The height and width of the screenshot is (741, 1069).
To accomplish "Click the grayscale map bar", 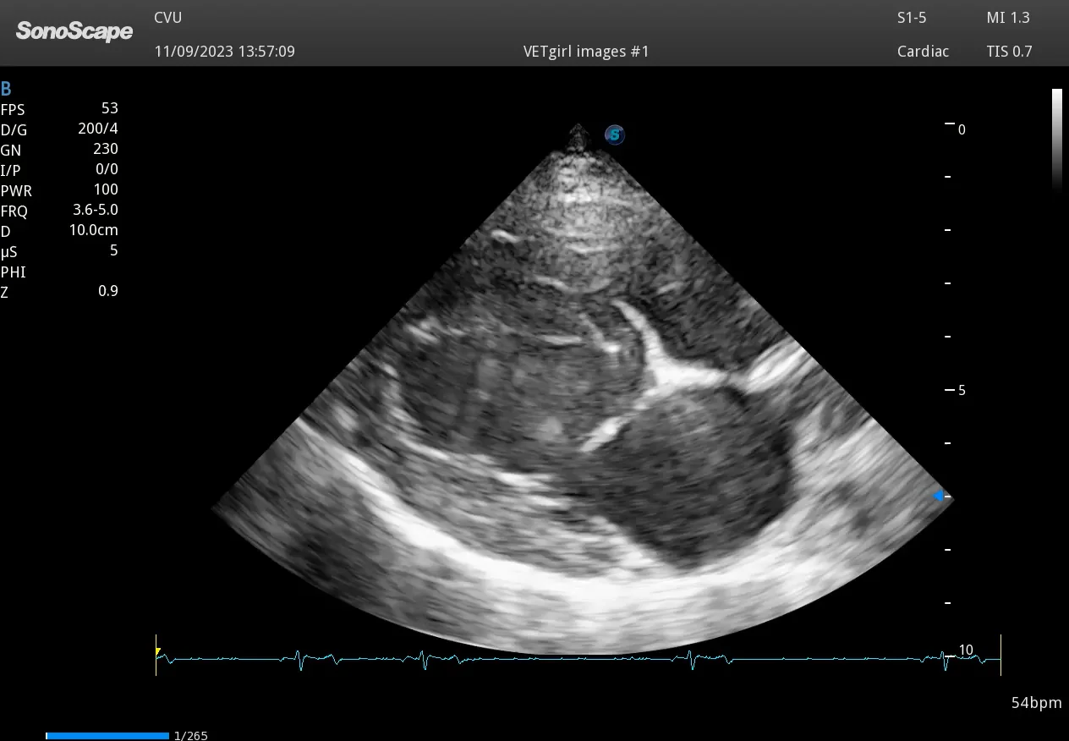I will coord(1057,141).
